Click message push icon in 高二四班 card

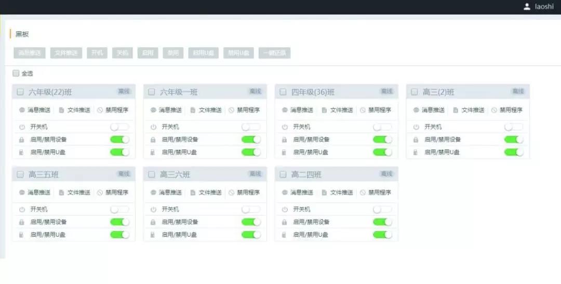tap(285, 193)
